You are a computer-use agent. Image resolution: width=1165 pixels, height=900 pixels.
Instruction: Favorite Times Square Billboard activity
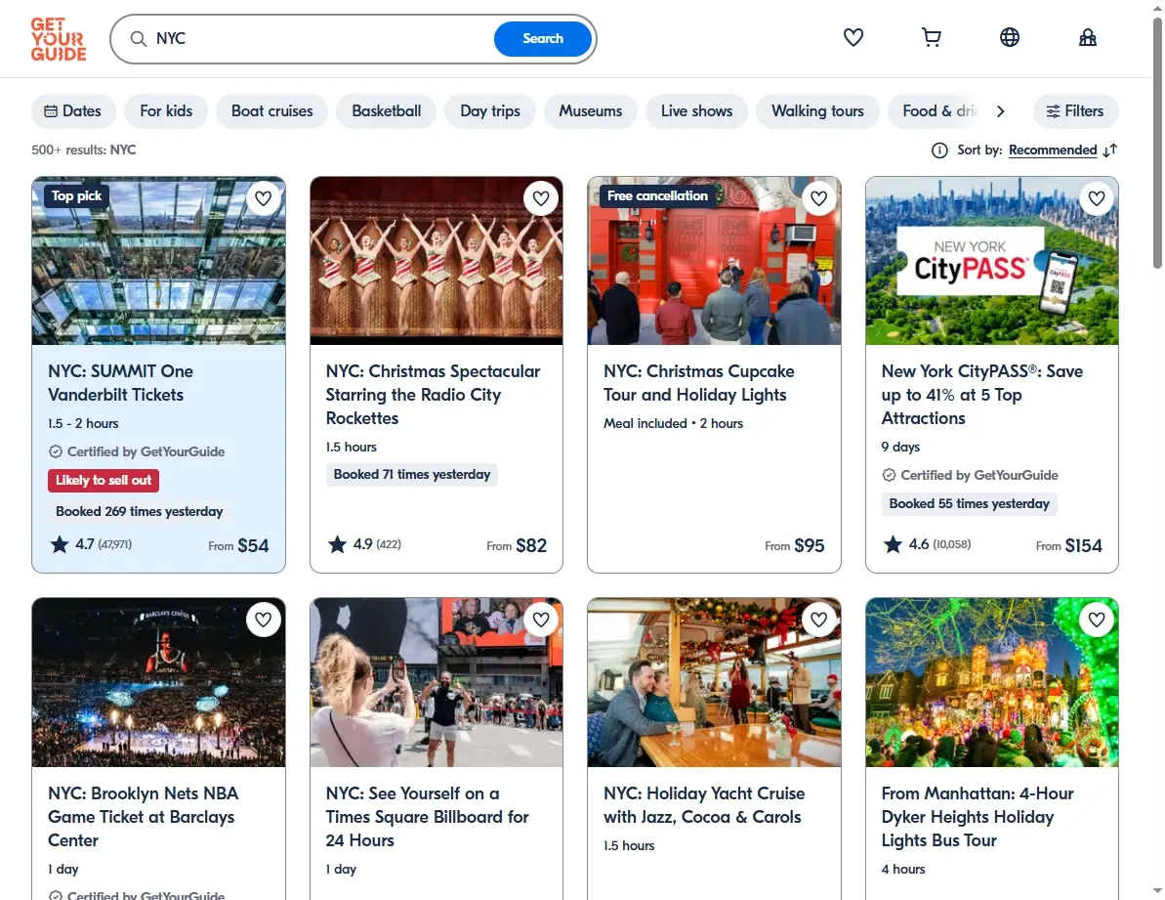pos(541,620)
